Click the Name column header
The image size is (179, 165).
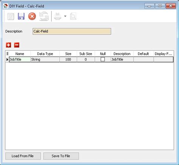(20, 54)
